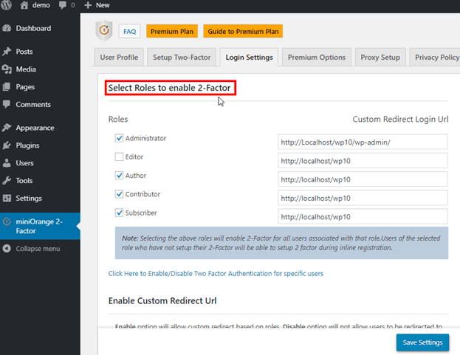Click the Save Settings button
The width and height of the screenshot is (460, 355).
coord(422,342)
